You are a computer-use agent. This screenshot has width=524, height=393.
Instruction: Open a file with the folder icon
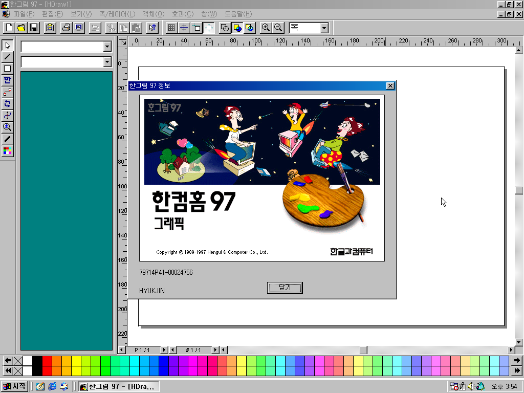[x=21, y=28]
